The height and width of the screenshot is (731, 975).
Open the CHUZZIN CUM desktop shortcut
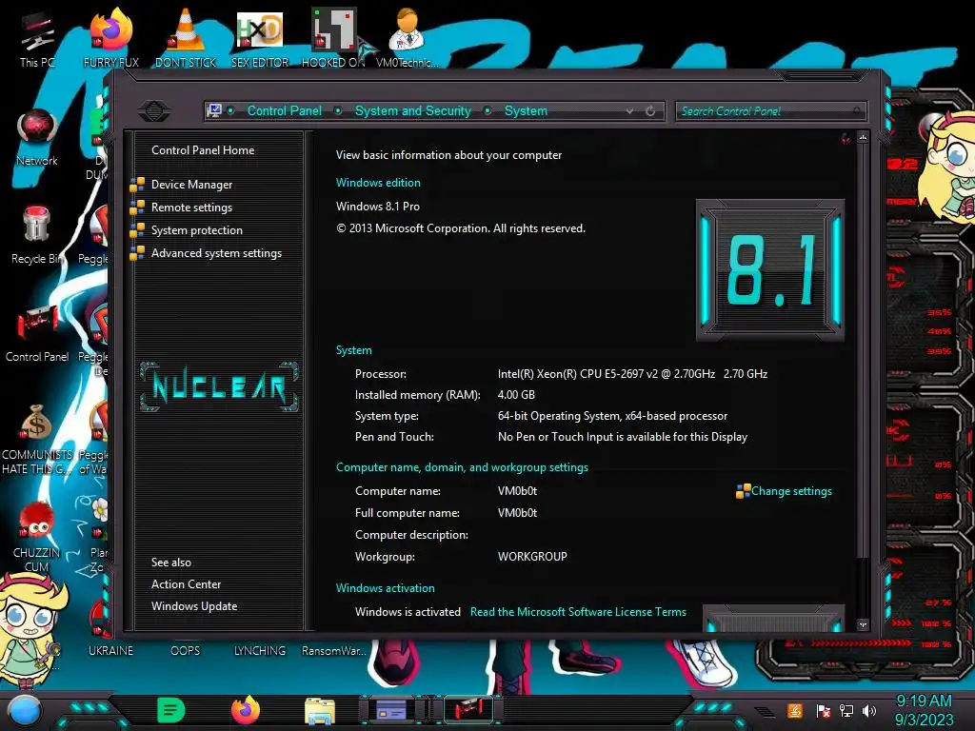point(37,537)
